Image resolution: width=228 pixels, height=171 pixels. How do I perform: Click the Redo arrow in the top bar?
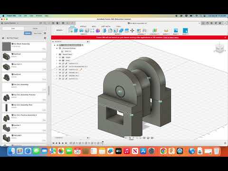tap(72, 23)
